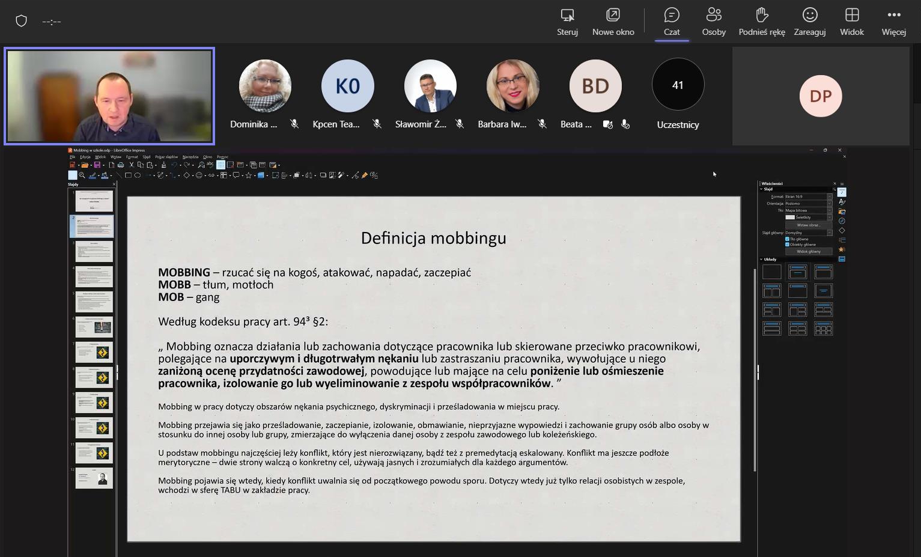
Task: Open the dropdown arrow next to Undo
Action: [x=180, y=165]
